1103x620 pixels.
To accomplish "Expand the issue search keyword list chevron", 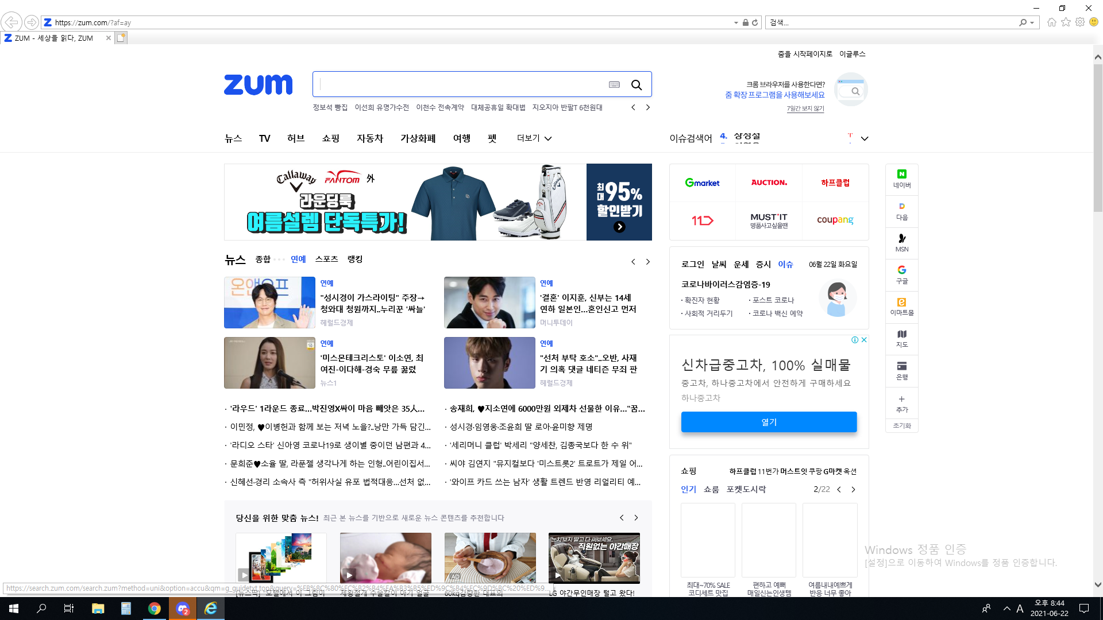I will (x=865, y=138).
